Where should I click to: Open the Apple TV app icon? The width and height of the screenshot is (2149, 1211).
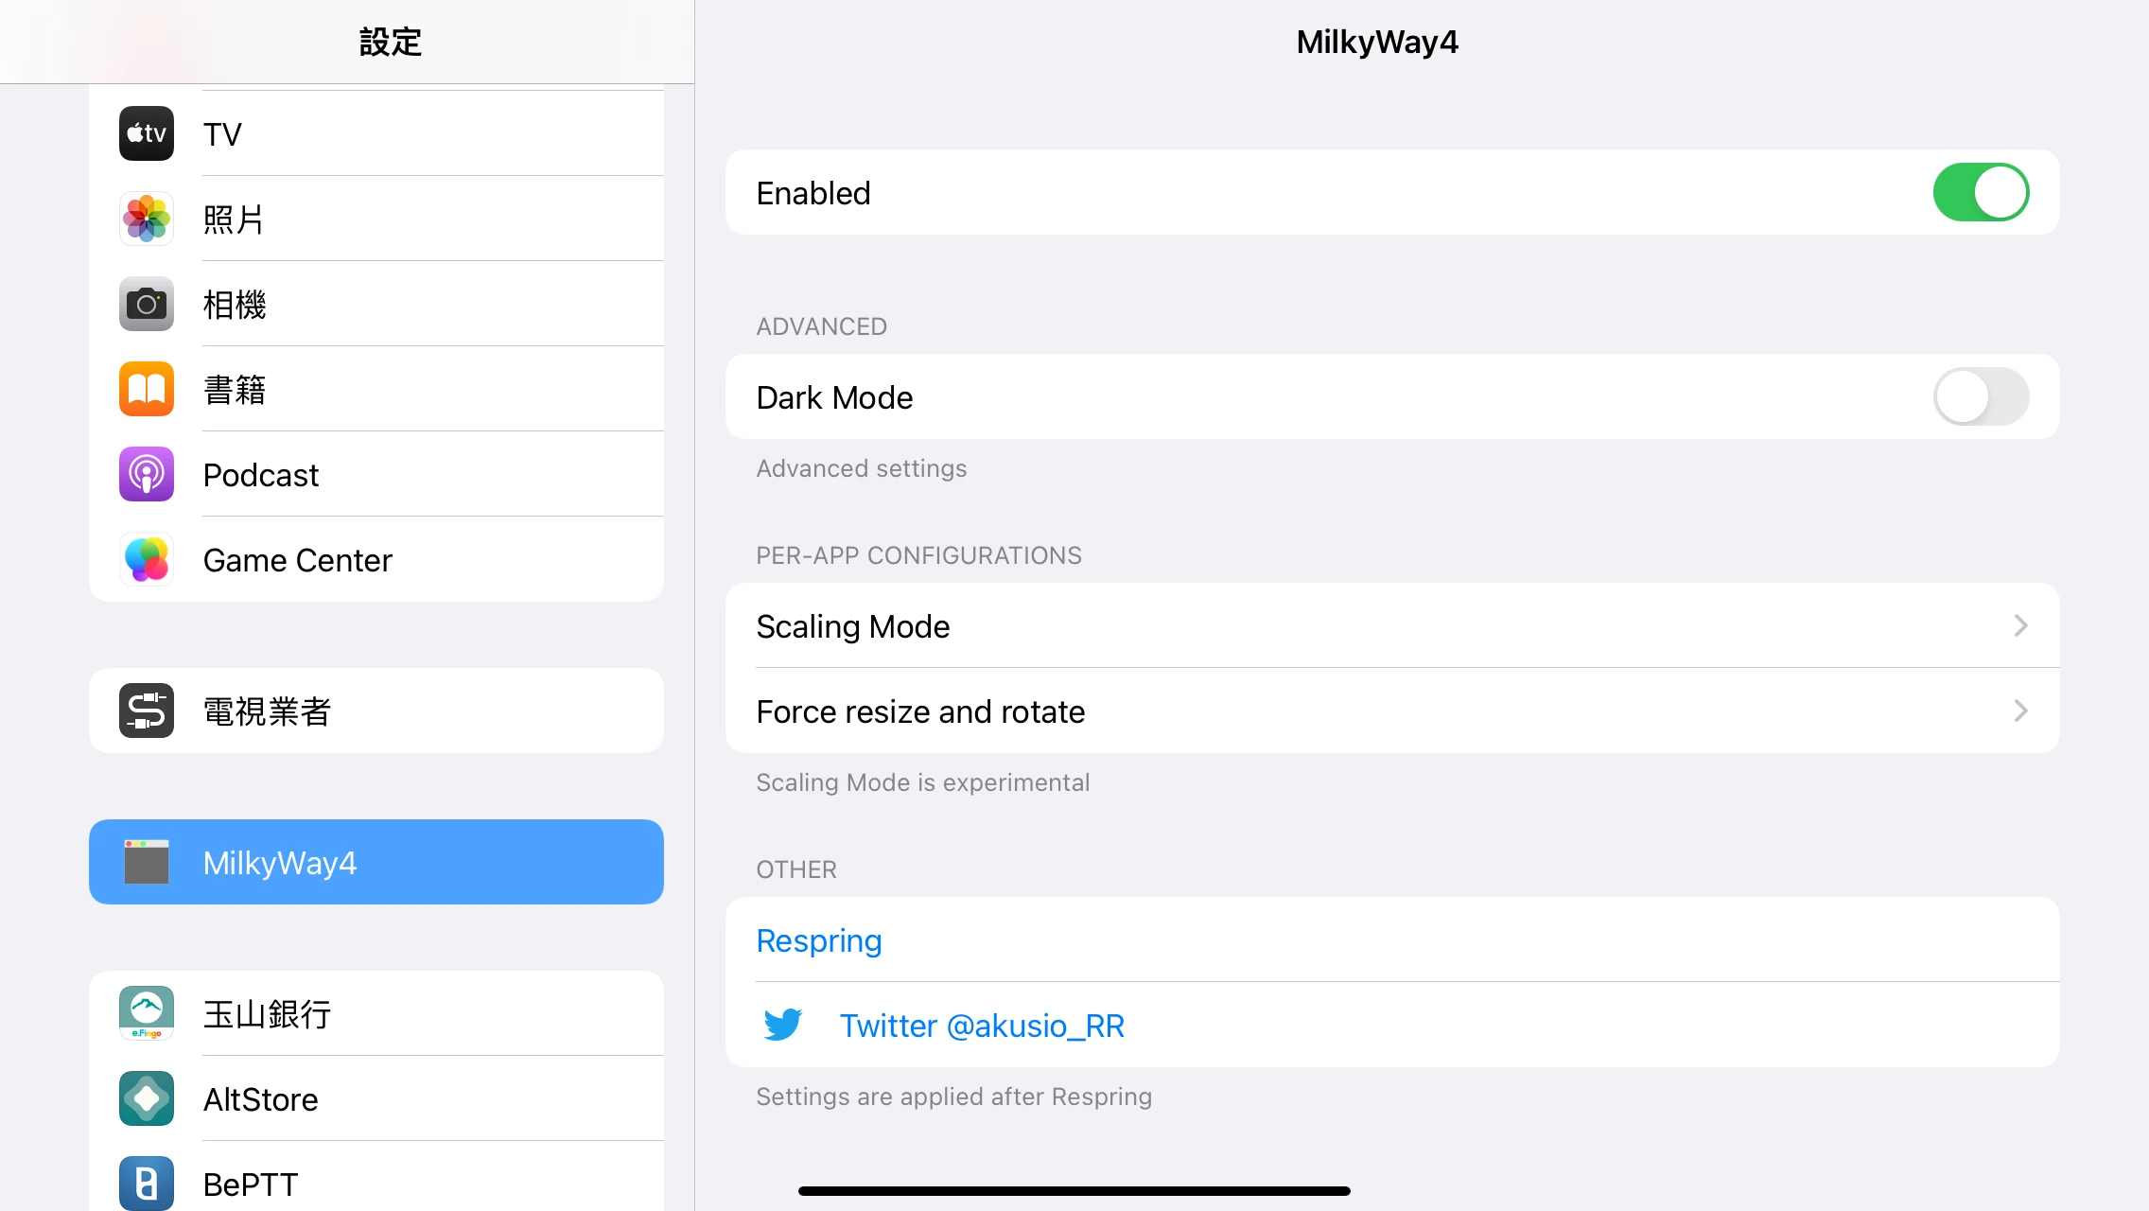click(147, 133)
